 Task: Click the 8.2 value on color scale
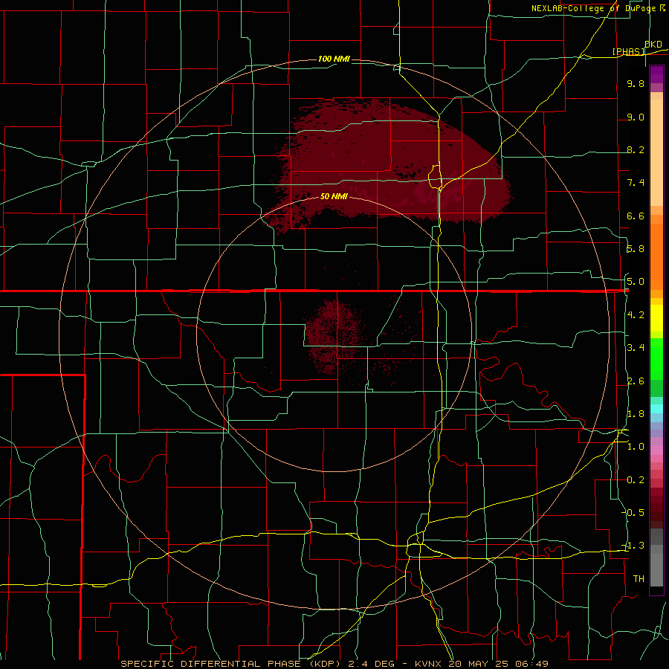click(636, 149)
